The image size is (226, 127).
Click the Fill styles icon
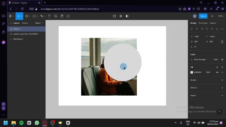pyautogui.click(x=217, y=67)
